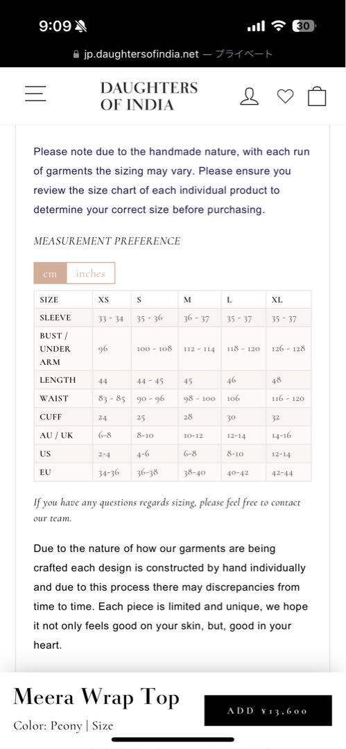
Task: View wishlist via heart icon
Action: (x=285, y=96)
